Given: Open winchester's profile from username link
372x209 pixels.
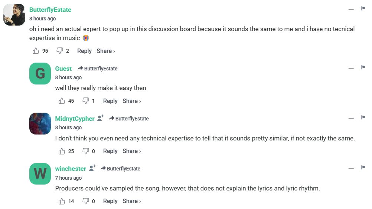Looking at the screenshot, I should (71, 169).
